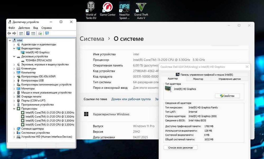This screenshot has width=264, height=159.
Task: Collapse the Процессоры category
Action: (x=14, y=109)
